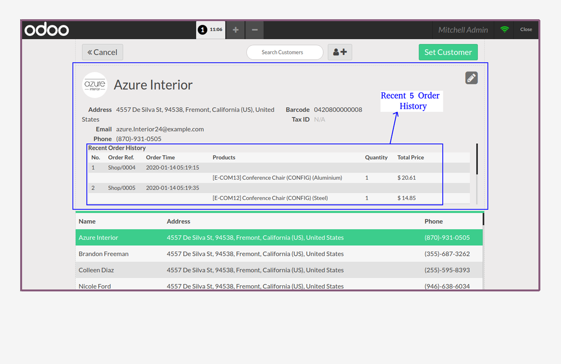Close the point of sale session
Viewport: 561px width, 364px height.
526,29
